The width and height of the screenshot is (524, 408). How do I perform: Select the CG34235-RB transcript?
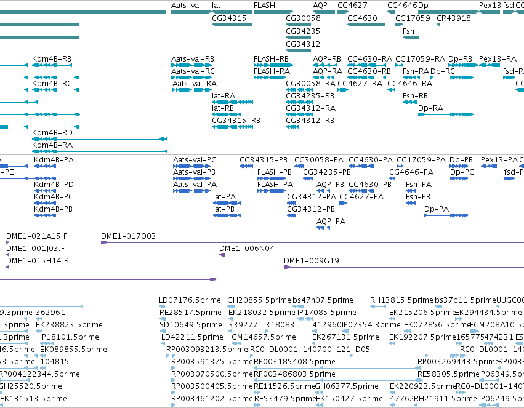click(x=299, y=102)
